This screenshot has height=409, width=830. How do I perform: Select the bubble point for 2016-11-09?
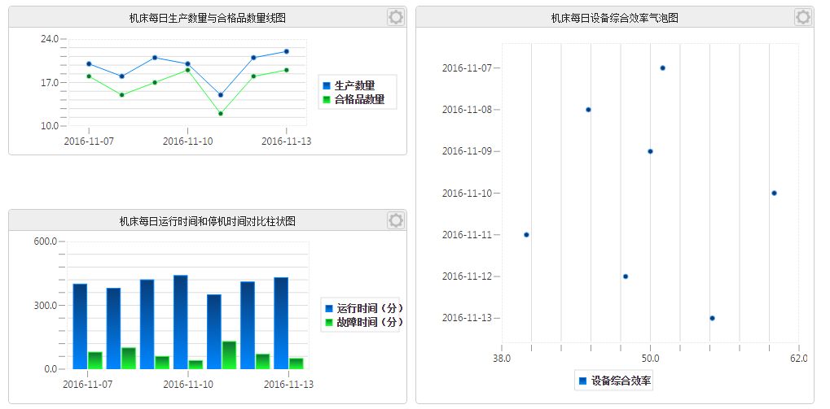pos(650,151)
